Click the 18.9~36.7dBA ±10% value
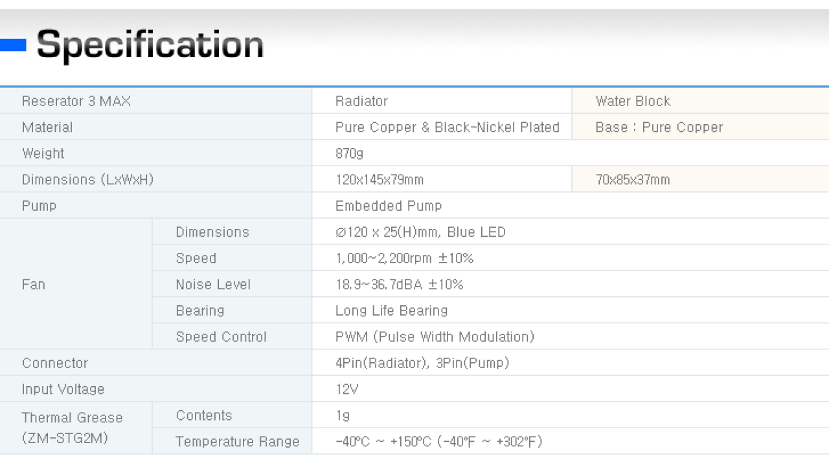Viewport: 829px width, 467px height. tap(400, 284)
